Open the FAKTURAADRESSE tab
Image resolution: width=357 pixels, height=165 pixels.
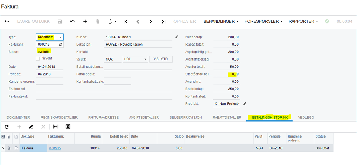[x=103, y=117]
